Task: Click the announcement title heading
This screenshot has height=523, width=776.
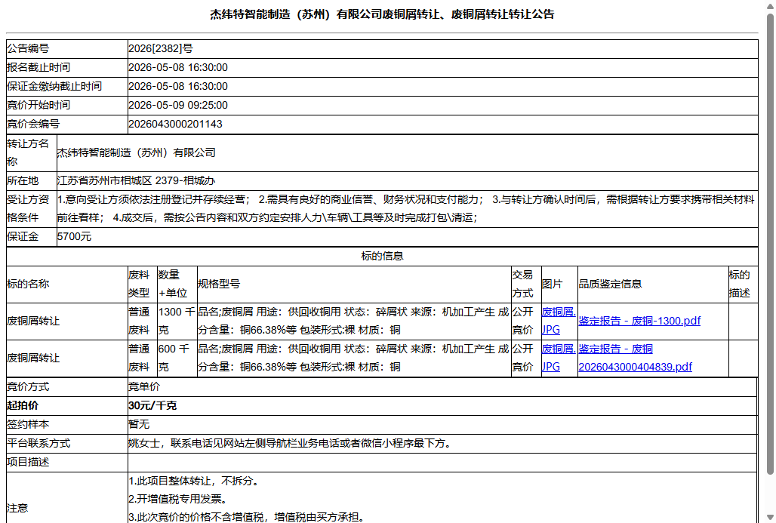Action: [382, 14]
